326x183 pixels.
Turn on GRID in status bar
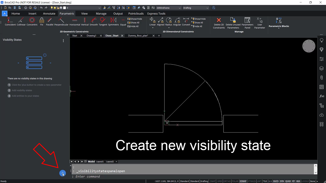[219, 181]
